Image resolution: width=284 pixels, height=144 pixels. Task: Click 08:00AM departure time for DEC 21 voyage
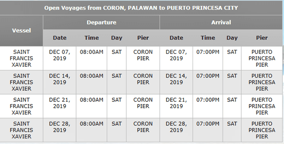point(92,100)
